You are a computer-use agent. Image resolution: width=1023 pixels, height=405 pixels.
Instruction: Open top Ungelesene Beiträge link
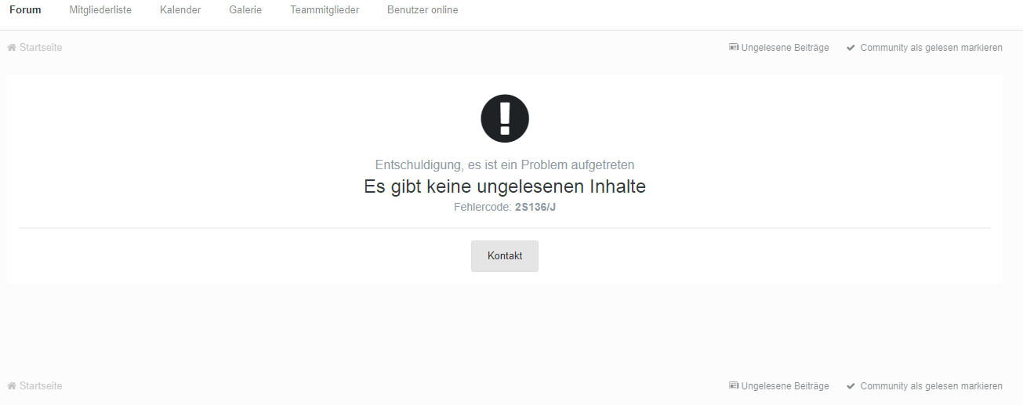(785, 48)
